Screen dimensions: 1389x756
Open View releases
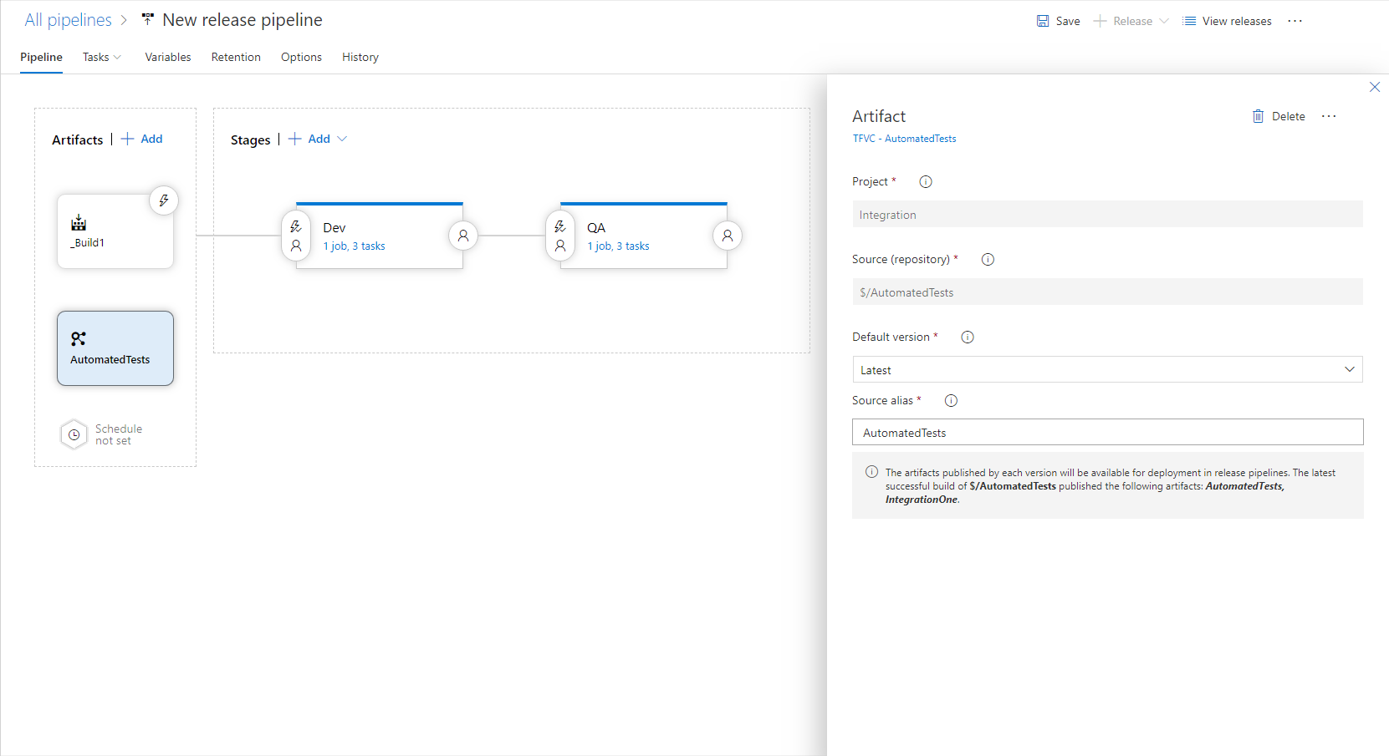[x=1227, y=20]
